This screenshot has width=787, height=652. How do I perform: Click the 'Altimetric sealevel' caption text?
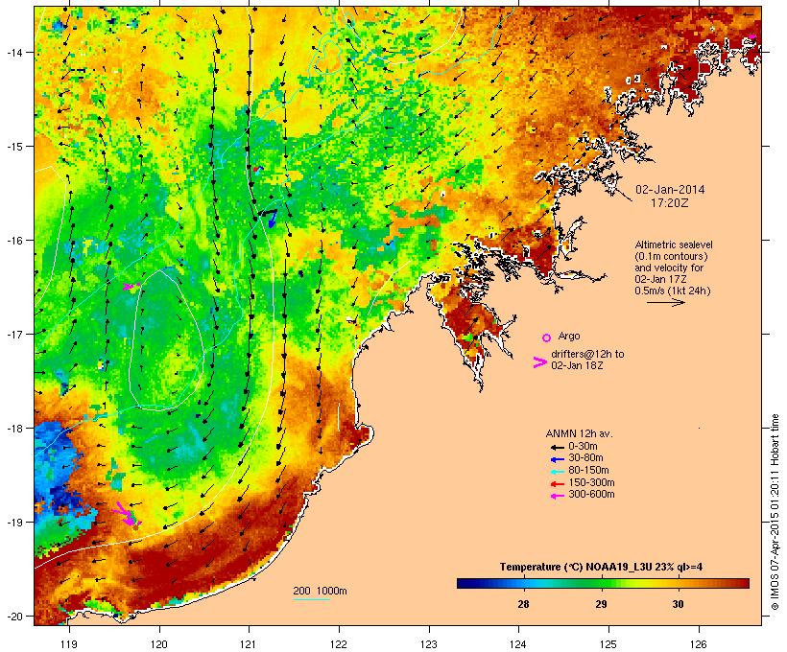coord(674,244)
